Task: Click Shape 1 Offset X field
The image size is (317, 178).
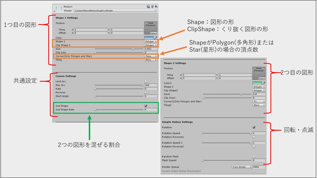Action: click(x=91, y=33)
